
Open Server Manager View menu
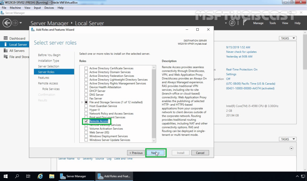[x=285, y=23]
